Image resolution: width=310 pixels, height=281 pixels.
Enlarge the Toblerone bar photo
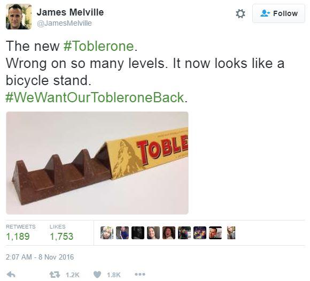[x=97, y=163]
